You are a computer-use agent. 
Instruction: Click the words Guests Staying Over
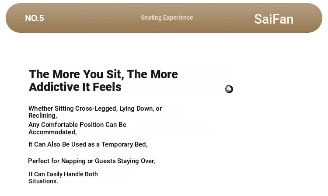tap(125, 161)
